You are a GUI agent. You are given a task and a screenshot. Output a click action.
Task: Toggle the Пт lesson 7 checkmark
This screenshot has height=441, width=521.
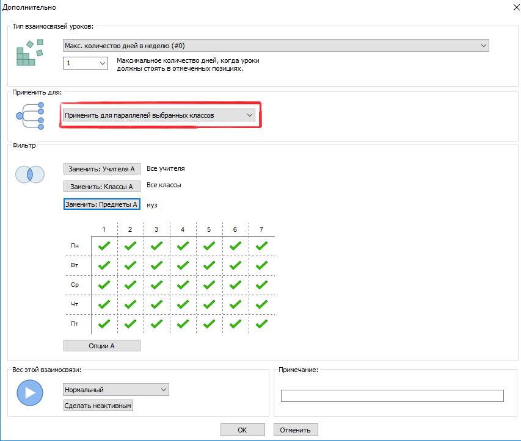(x=261, y=324)
